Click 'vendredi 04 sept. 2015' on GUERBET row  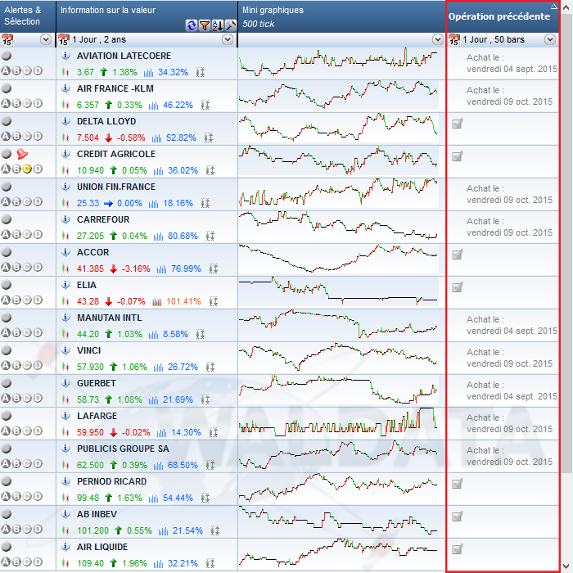coord(512,396)
